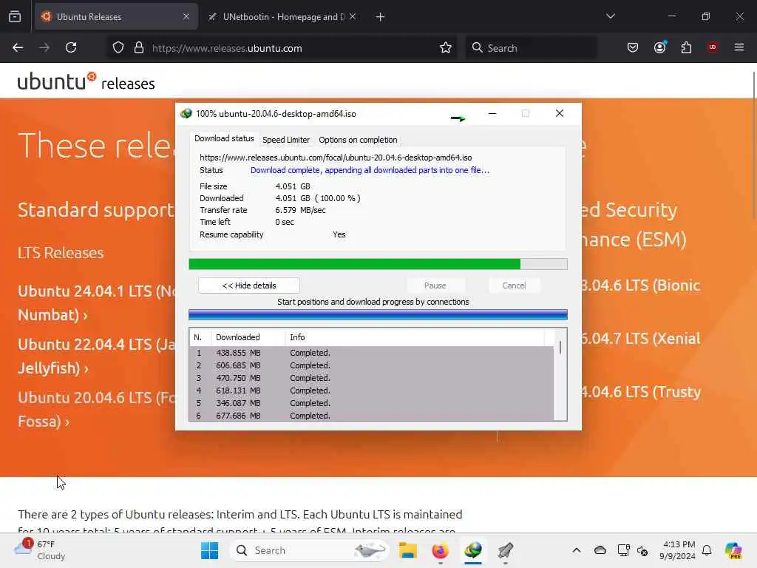Open the Download status tab
This screenshot has width=757, height=568.
tap(224, 138)
